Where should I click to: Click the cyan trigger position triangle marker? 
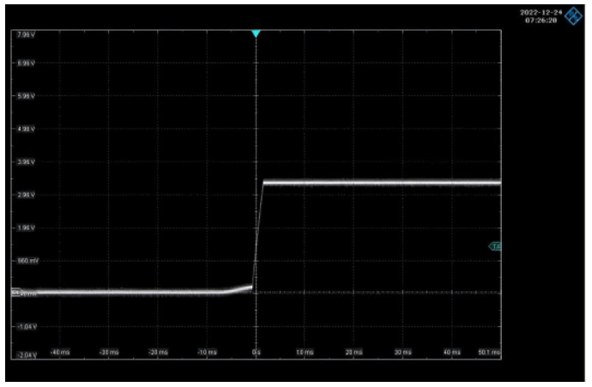256,33
